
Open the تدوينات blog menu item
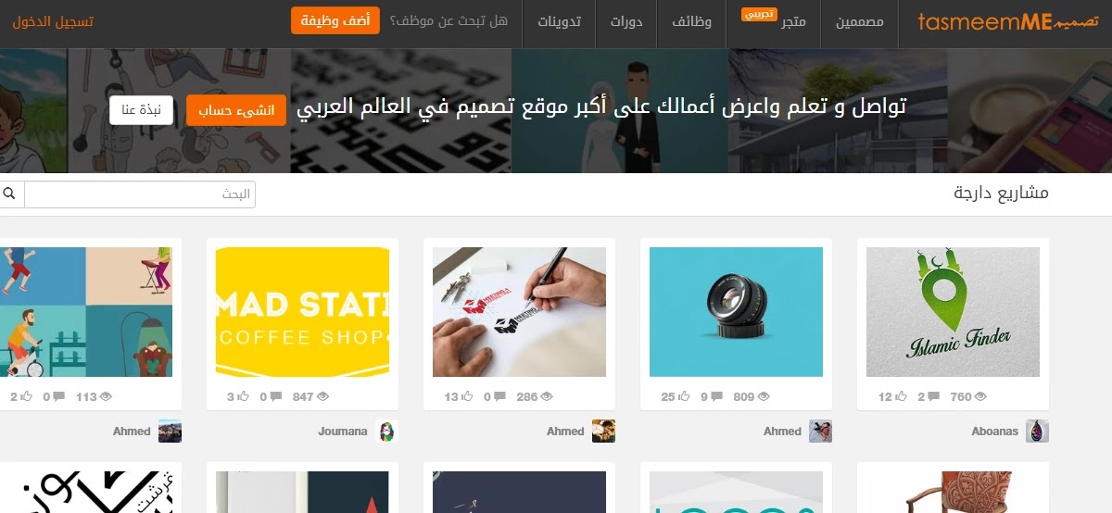pyautogui.click(x=560, y=21)
